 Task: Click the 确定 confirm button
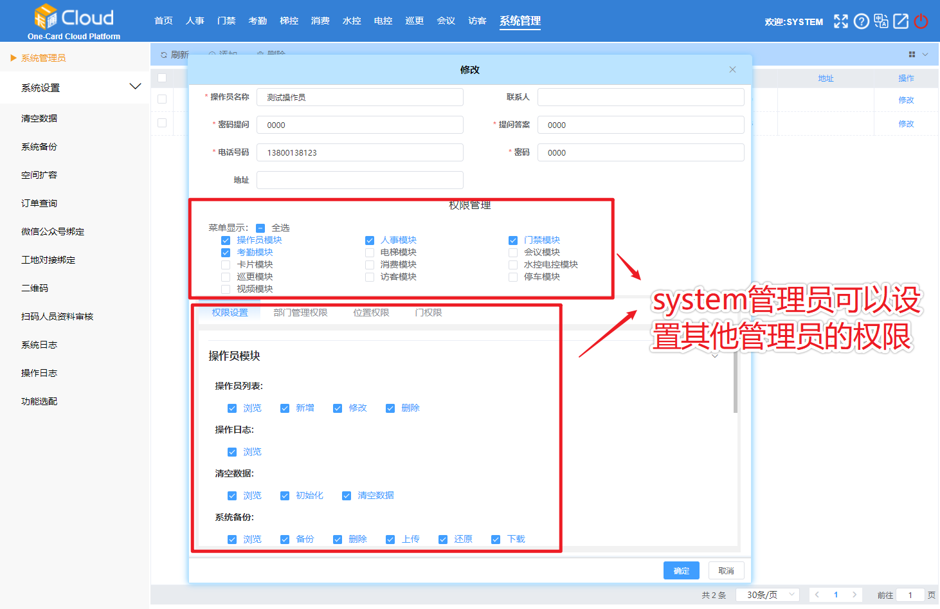(681, 570)
